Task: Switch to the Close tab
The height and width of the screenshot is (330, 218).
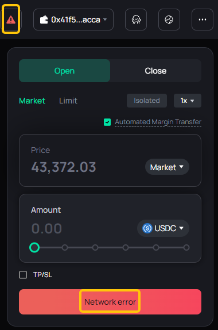Action: point(155,71)
